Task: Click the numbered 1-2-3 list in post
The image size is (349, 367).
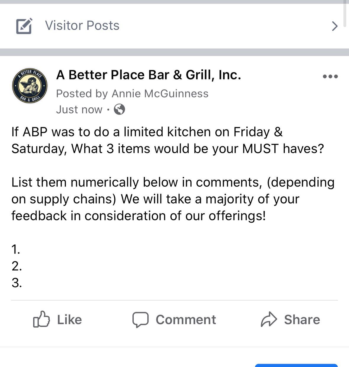Action: click(17, 266)
